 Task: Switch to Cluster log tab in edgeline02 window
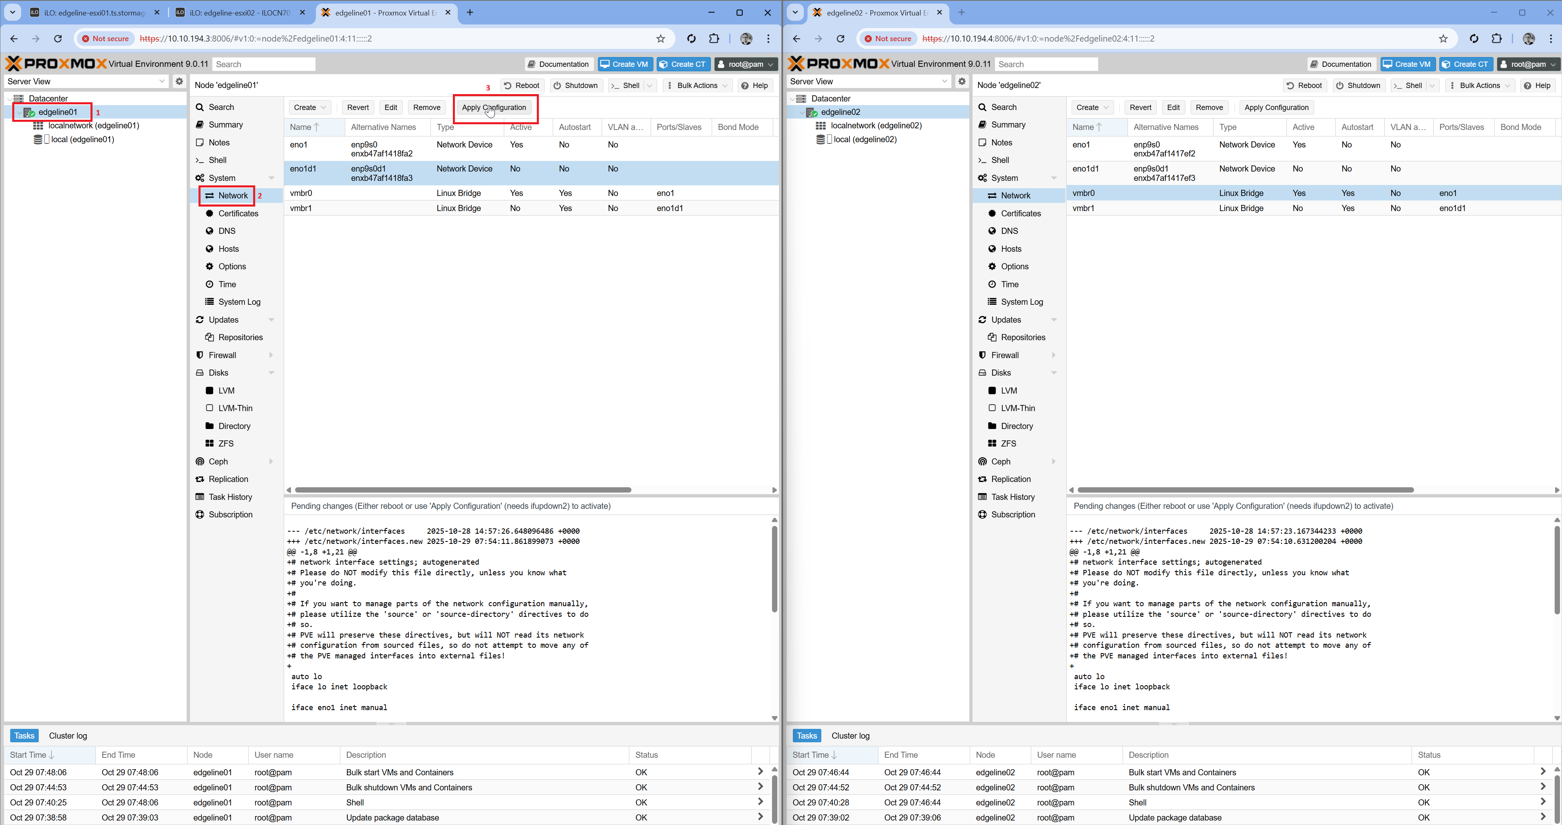click(x=851, y=735)
